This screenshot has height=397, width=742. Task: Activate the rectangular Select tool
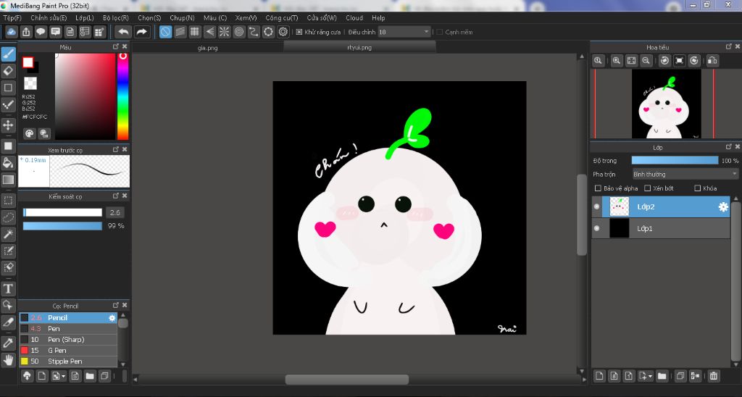(8, 201)
